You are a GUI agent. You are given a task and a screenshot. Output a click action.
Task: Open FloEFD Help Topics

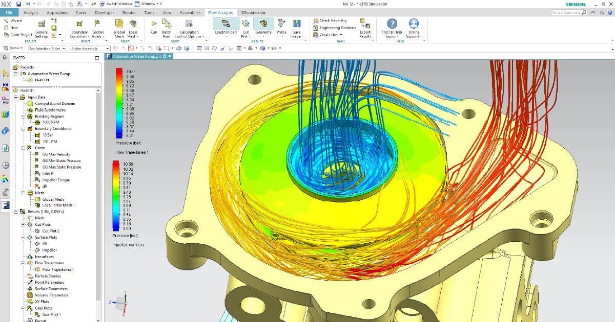[x=392, y=24]
